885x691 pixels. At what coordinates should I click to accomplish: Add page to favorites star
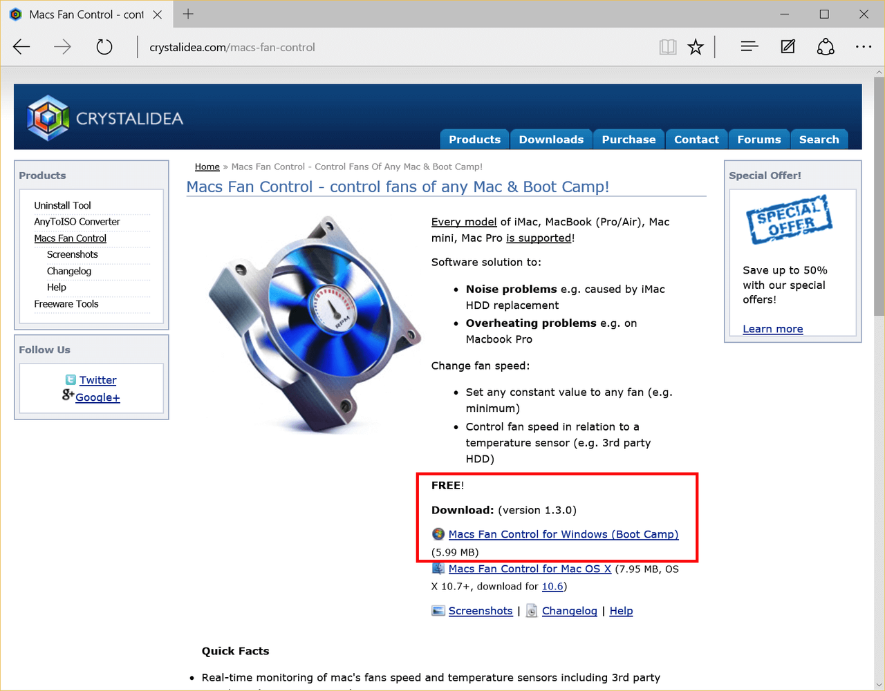click(696, 47)
